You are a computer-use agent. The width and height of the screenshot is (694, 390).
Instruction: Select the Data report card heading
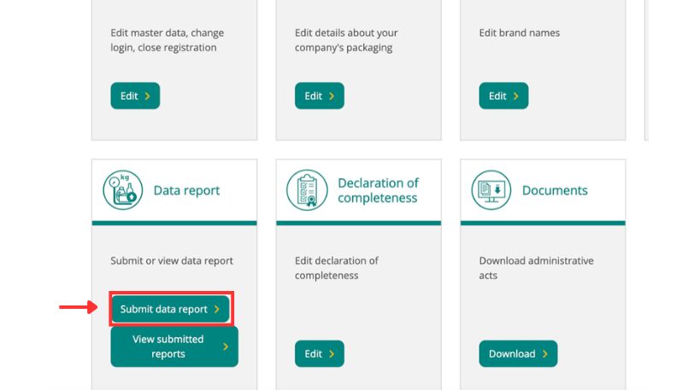click(186, 191)
